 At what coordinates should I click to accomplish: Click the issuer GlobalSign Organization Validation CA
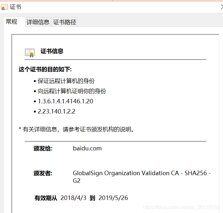pyautogui.click(x=142, y=177)
